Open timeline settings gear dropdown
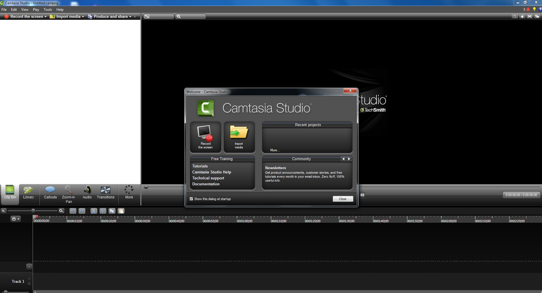 (16, 219)
